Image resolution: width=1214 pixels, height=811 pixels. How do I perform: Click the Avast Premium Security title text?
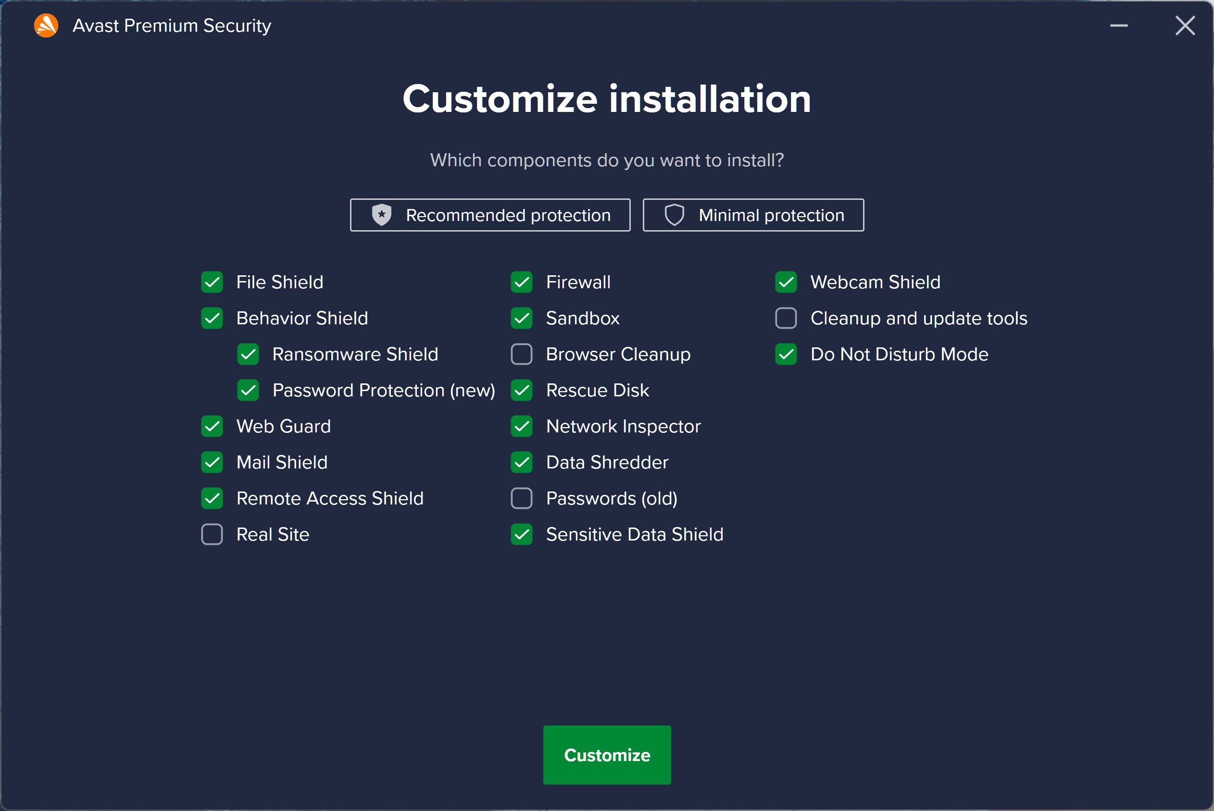click(x=172, y=25)
